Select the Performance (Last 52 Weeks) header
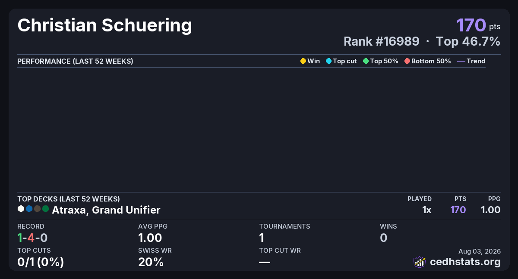The width and height of the screenshot is (518, 279). pyautogui.click(x=75, y=61)
